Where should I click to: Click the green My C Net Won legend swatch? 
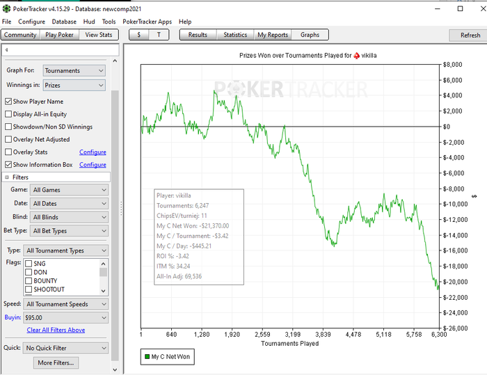coord(147,356)
